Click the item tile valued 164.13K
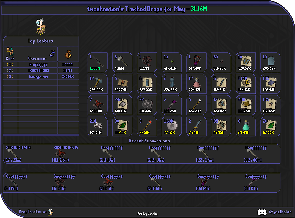 point(246,84)
